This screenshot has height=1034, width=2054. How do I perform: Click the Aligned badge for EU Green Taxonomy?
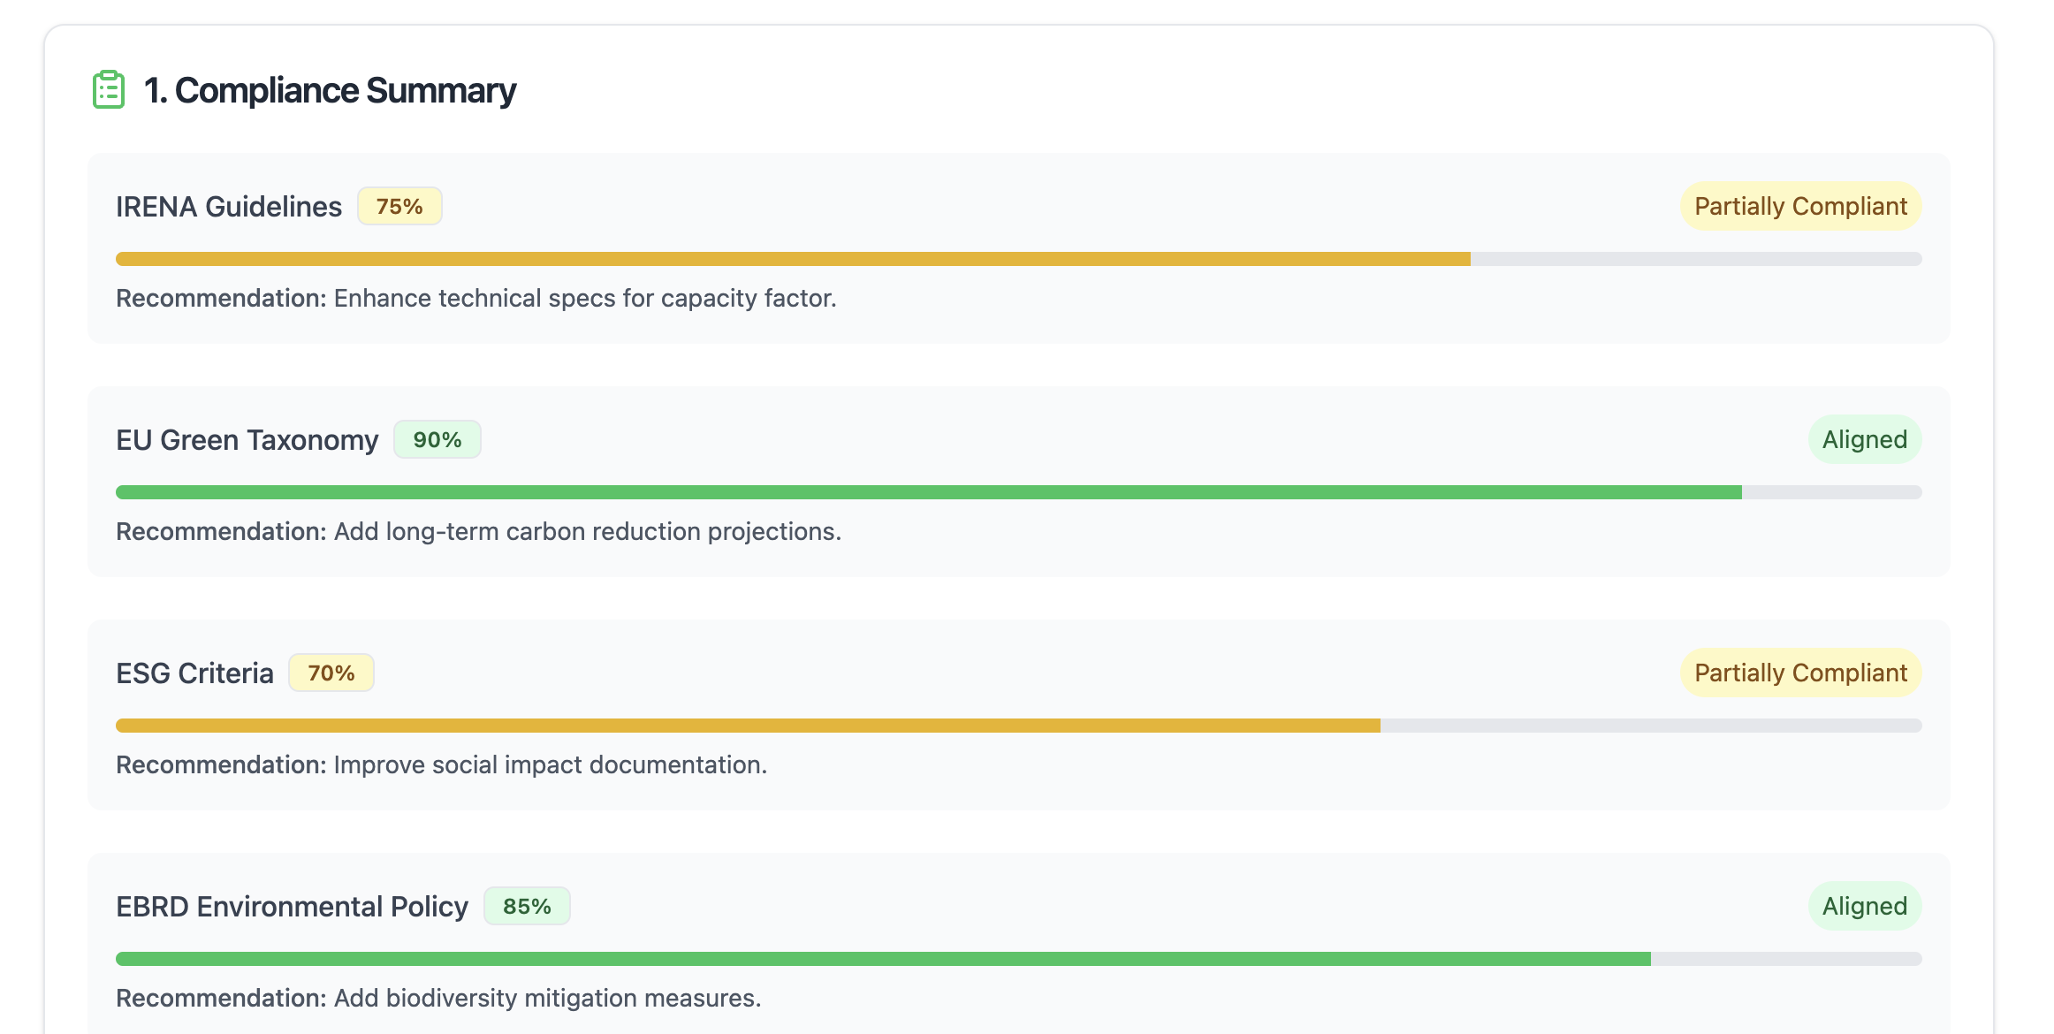(1865, 439)
